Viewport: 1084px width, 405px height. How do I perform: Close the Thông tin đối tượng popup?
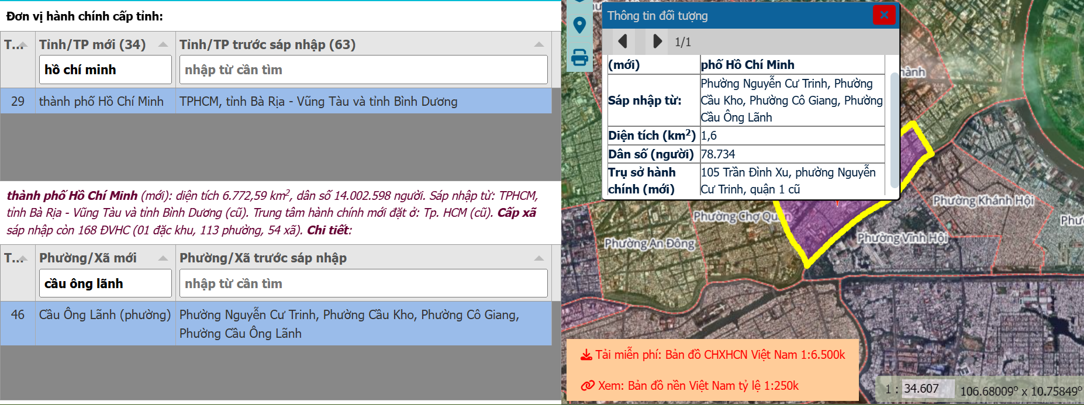pyautogui.click(x=884, y=15)
